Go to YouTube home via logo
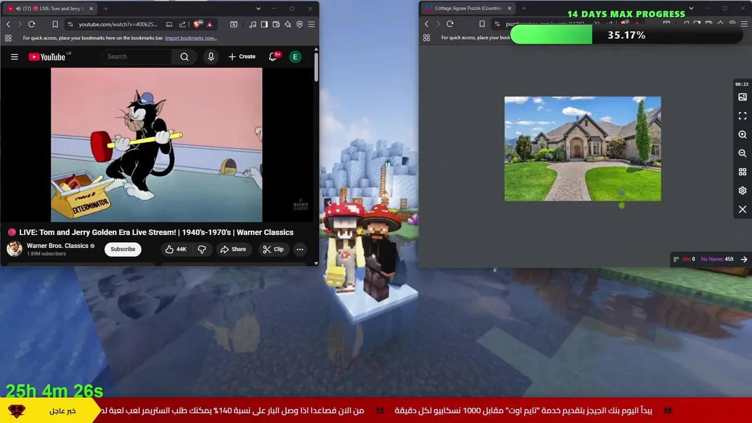This screenshot has width=752, height=423. tap(47, 56)
